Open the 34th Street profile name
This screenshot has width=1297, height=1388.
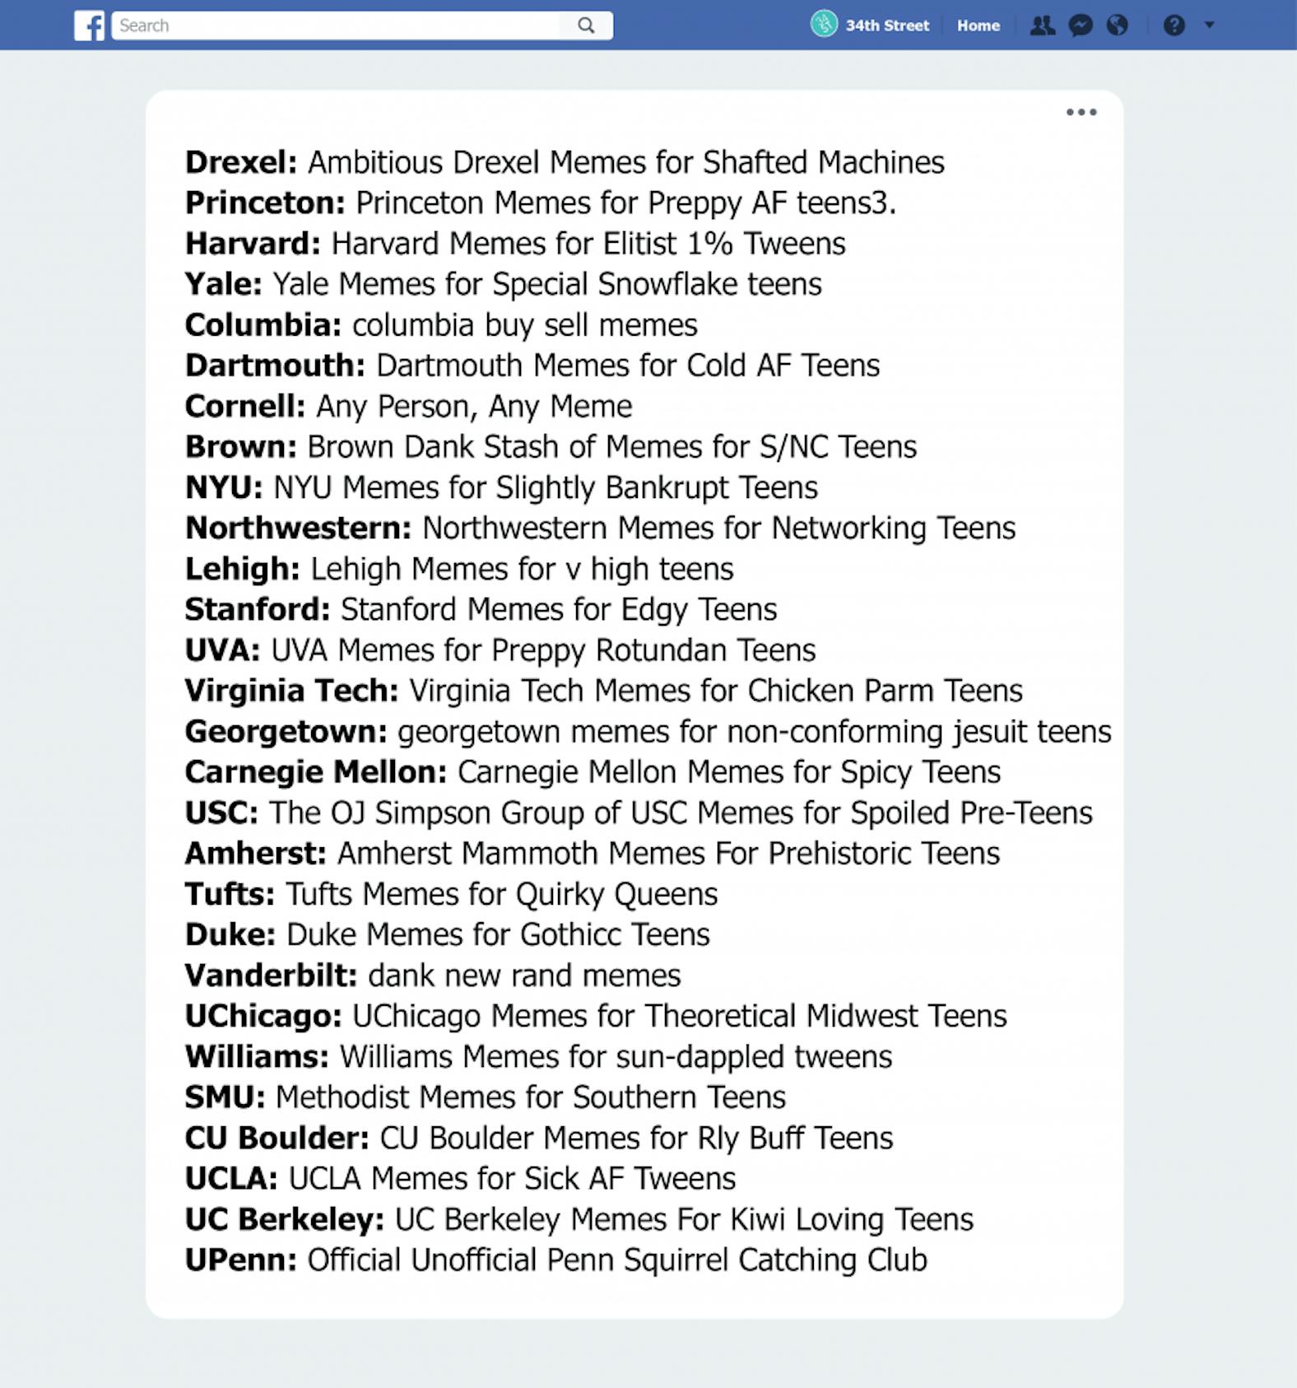tap(886, 26)
